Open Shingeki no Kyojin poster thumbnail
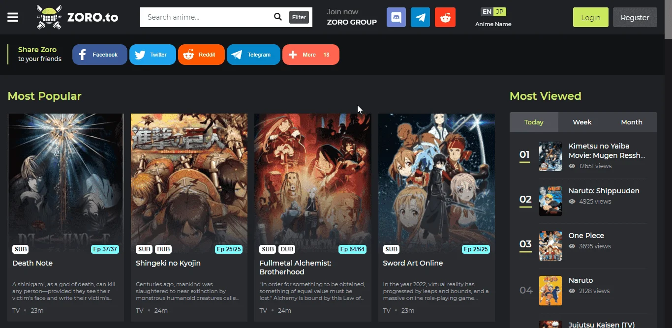The image size is (672, 328). (189, 185)
